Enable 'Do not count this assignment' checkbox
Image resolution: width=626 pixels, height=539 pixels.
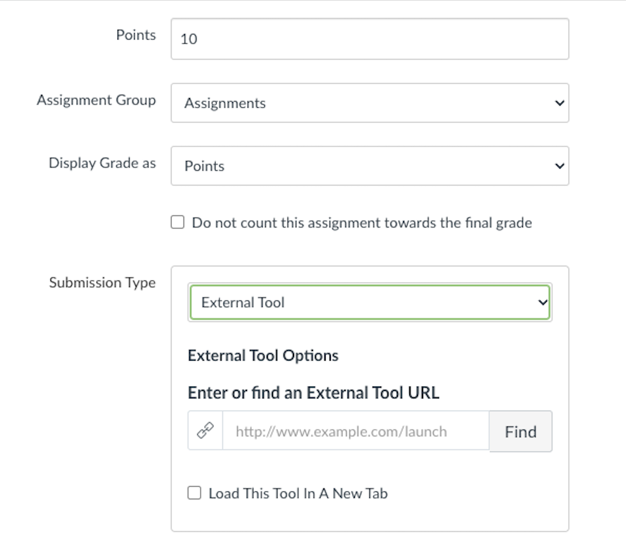tap(178, 222)
